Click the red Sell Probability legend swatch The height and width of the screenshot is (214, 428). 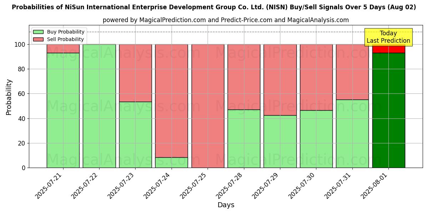tap(38, 39)
